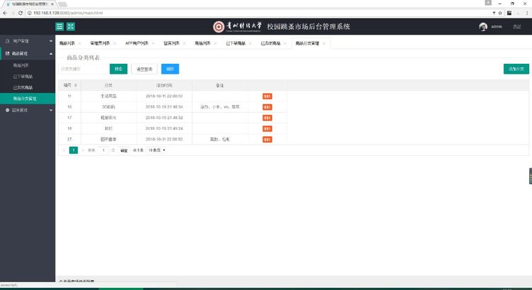Open 商品分类管理 in the sidebar

pos(28,99)
